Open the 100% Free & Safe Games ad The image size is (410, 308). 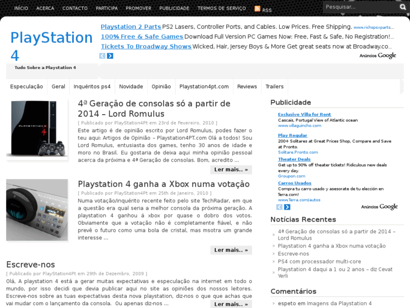[x=142, y=37]
